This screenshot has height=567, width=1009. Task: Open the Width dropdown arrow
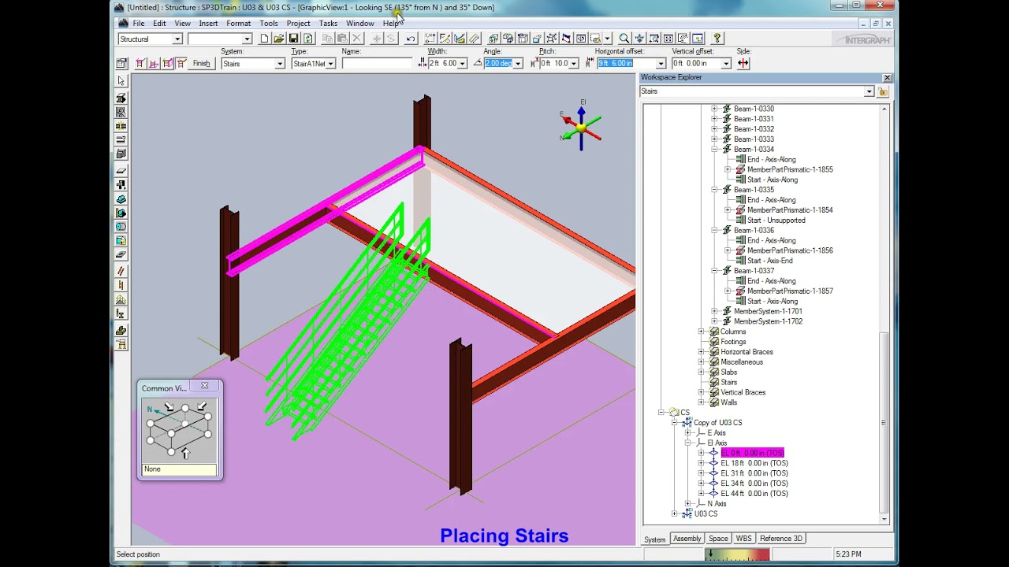click(x=463, y=64)
